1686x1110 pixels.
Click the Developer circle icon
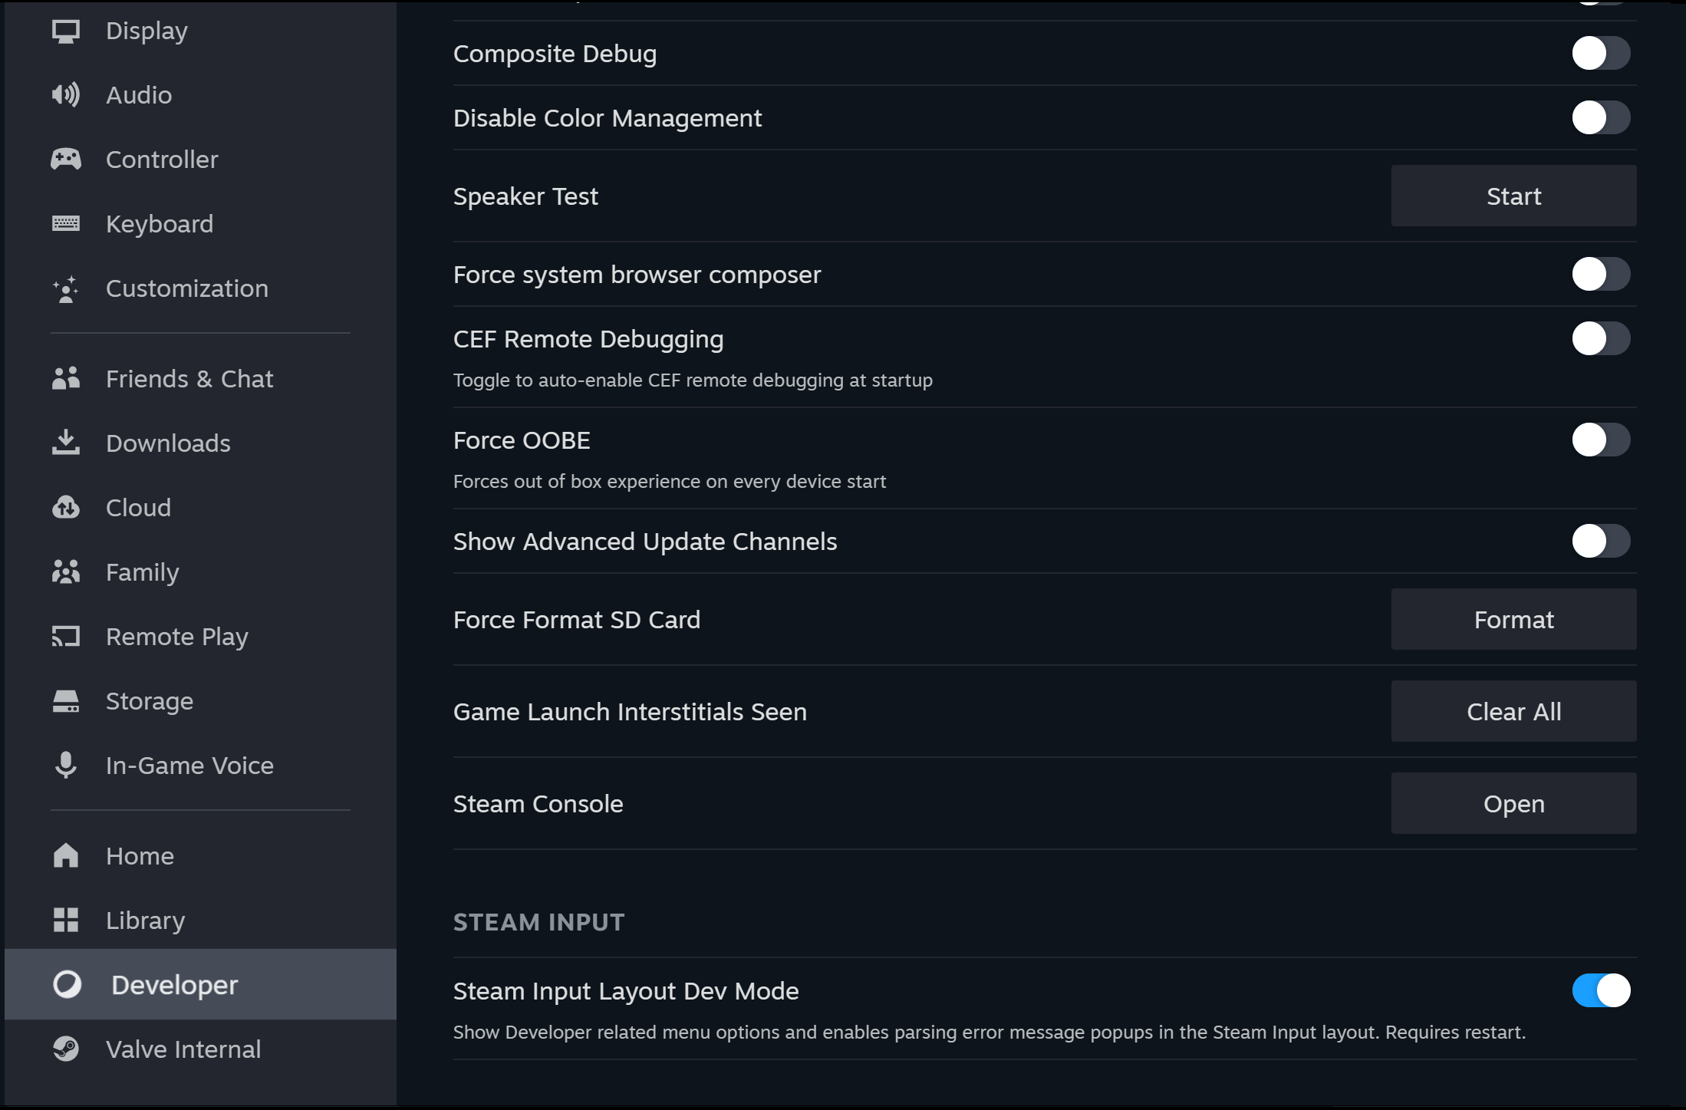point(67,984)
